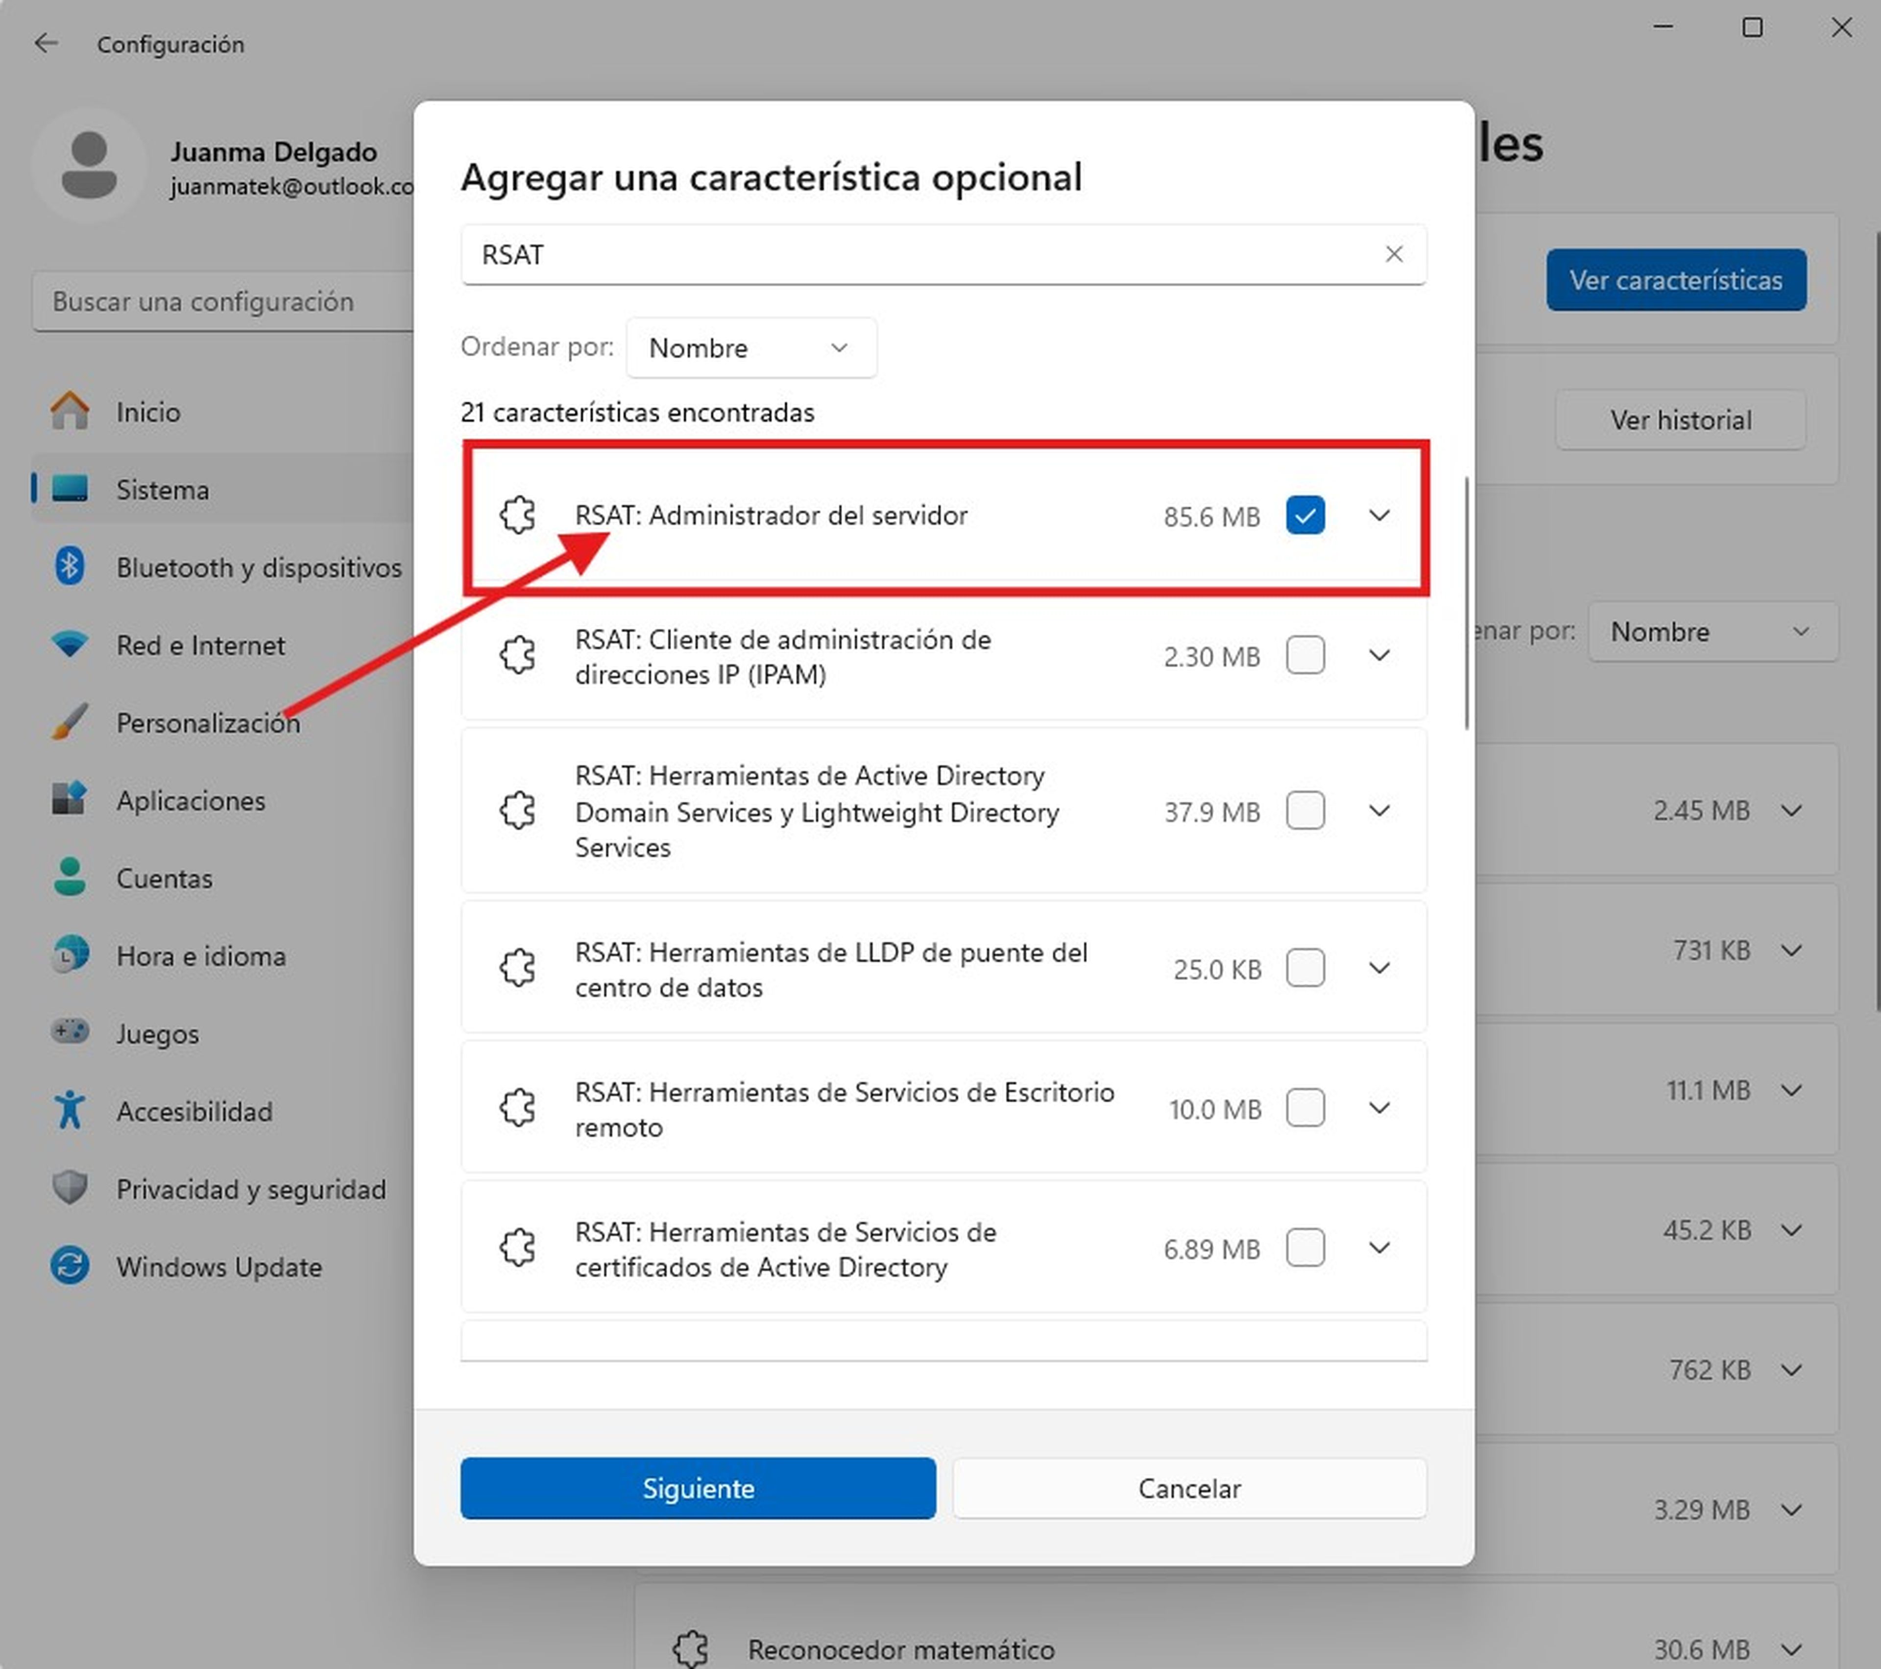Screen dimensions: 1881x1669
Task: Click the Privacidad y seguridad shield icon
Action: (x=70, y=1188)
